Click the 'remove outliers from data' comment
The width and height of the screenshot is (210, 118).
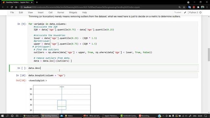tap(52, 58)
